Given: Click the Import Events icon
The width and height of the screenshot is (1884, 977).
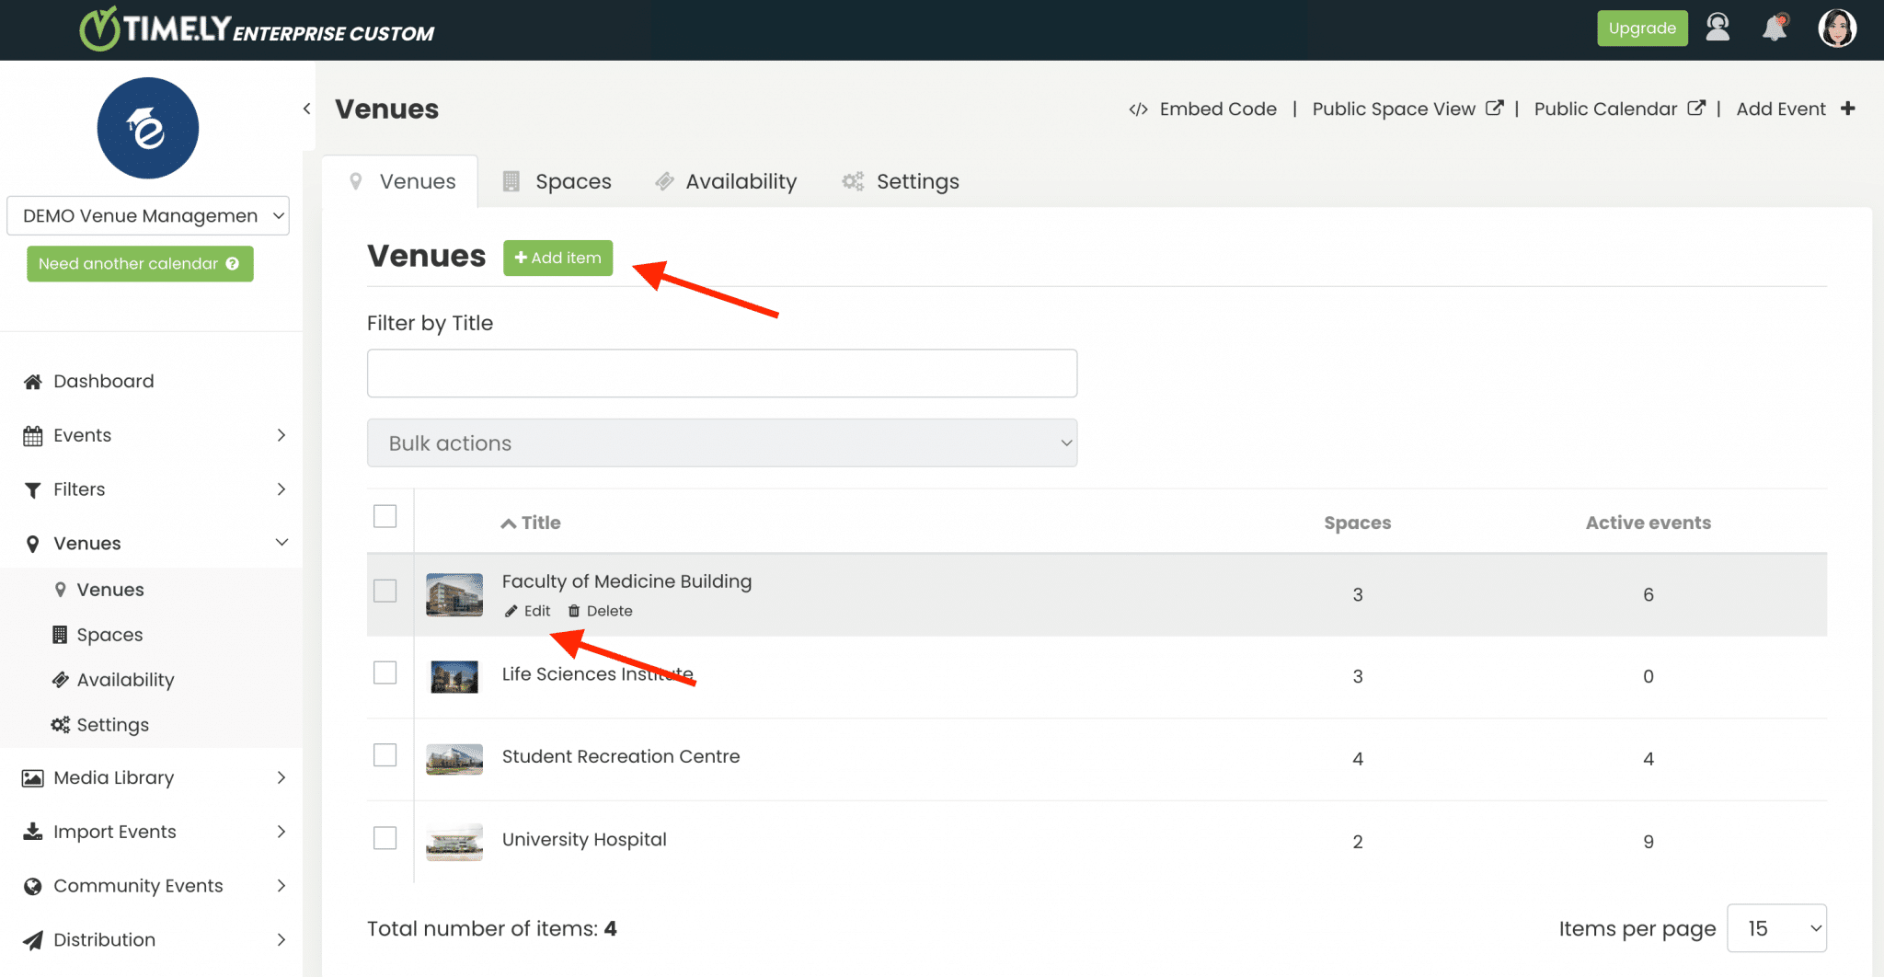Looking at the screenshot, I should point(32,831).
